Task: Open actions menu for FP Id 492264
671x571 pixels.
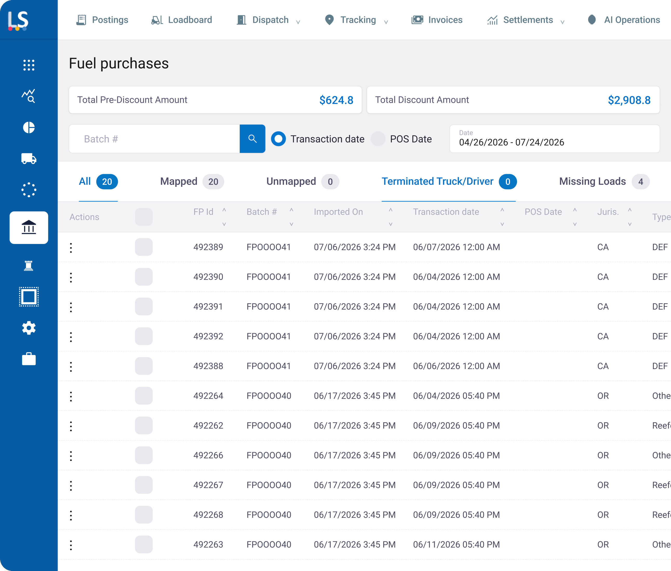Action: pos(71,397)
